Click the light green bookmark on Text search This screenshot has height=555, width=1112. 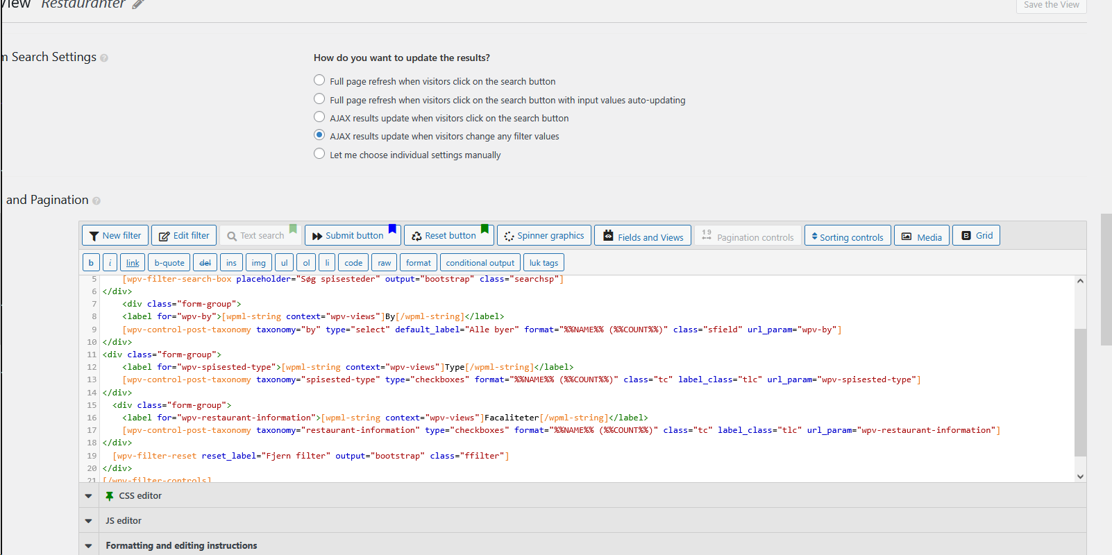click(293, 229)
